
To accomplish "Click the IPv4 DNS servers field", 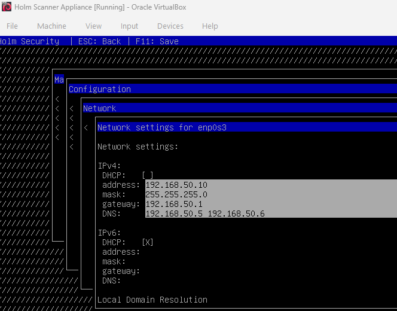I will click(x=271, y=214).
